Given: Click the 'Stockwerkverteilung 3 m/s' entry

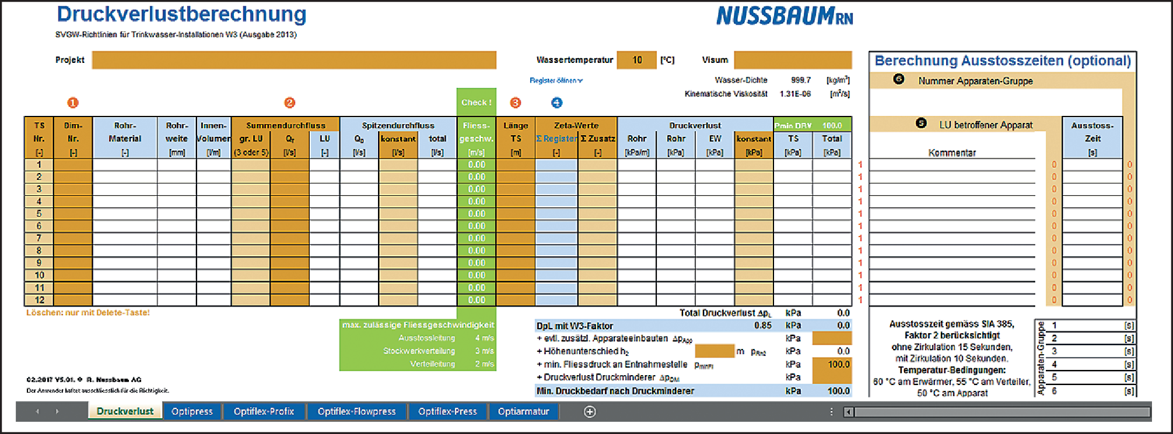Looking at the screenshot, I should (439, 351).
